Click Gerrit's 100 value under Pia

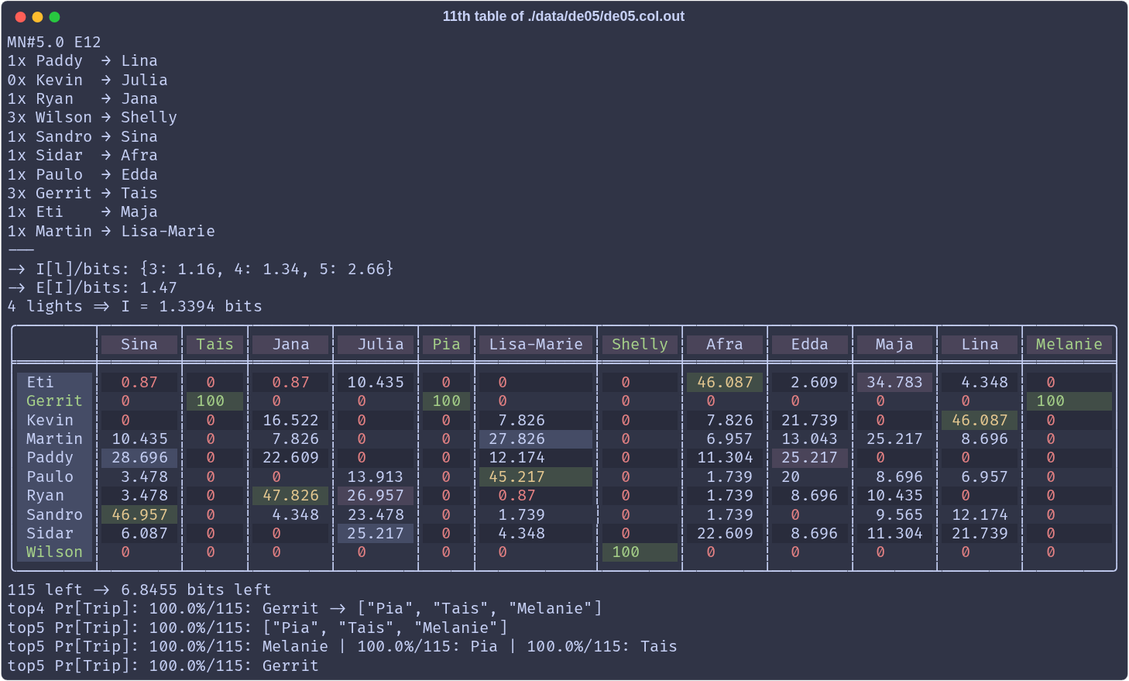(x=446, y=401)
